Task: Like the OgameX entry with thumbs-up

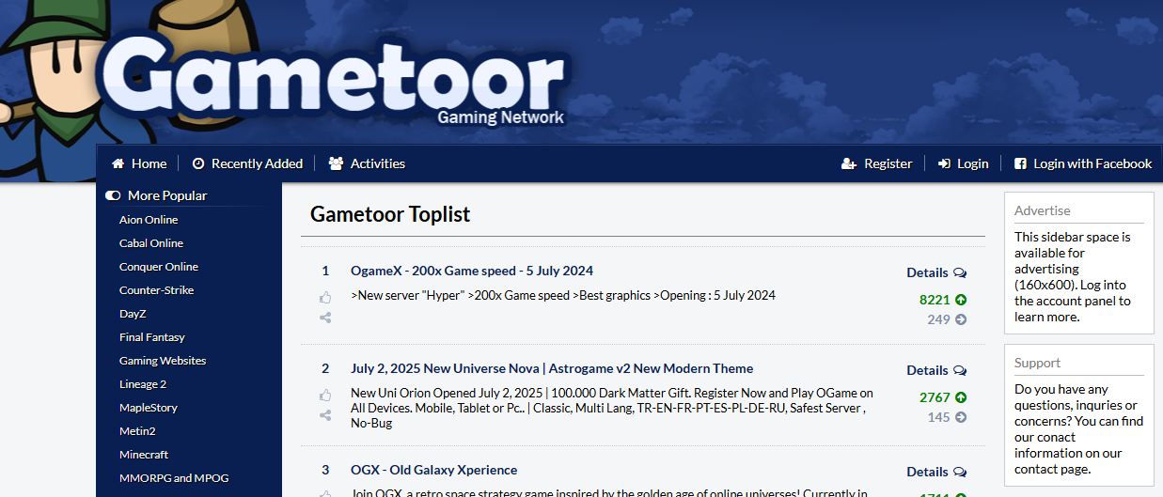Action: (325, 298)
